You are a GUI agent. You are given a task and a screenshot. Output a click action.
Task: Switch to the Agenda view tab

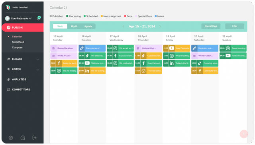88,26
